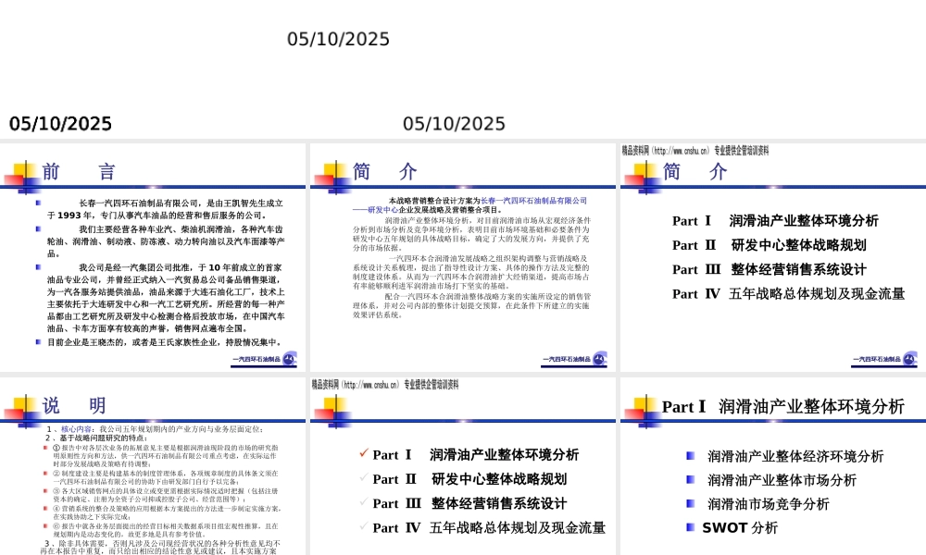Click the paragraph starting 配合一汽四环本合润滑油整体战略方案
The width and height of the screenshot is (926, 555).
click(471, 305)
